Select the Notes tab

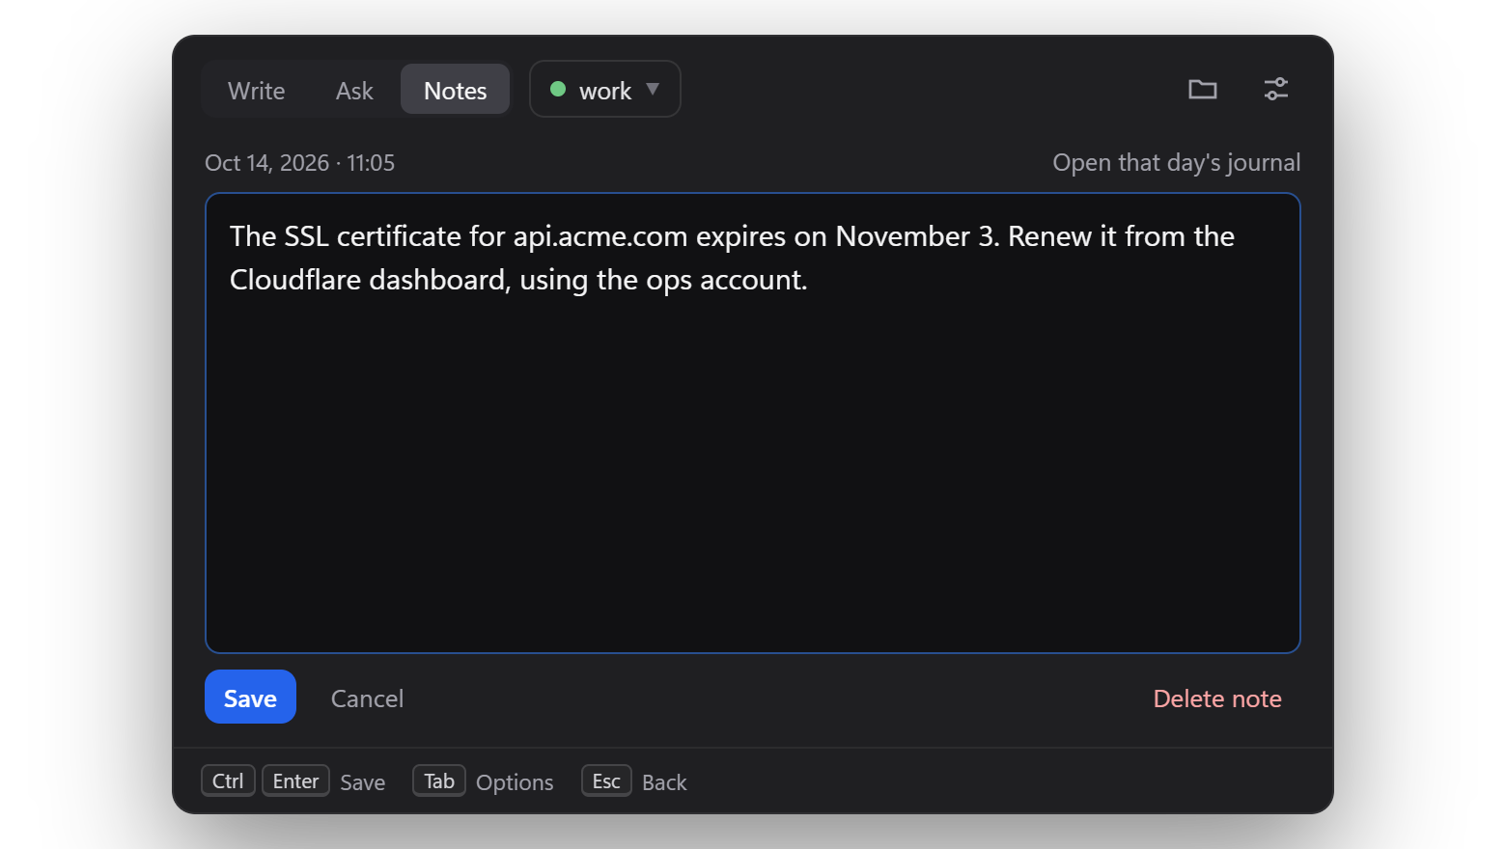coord(456,91)
